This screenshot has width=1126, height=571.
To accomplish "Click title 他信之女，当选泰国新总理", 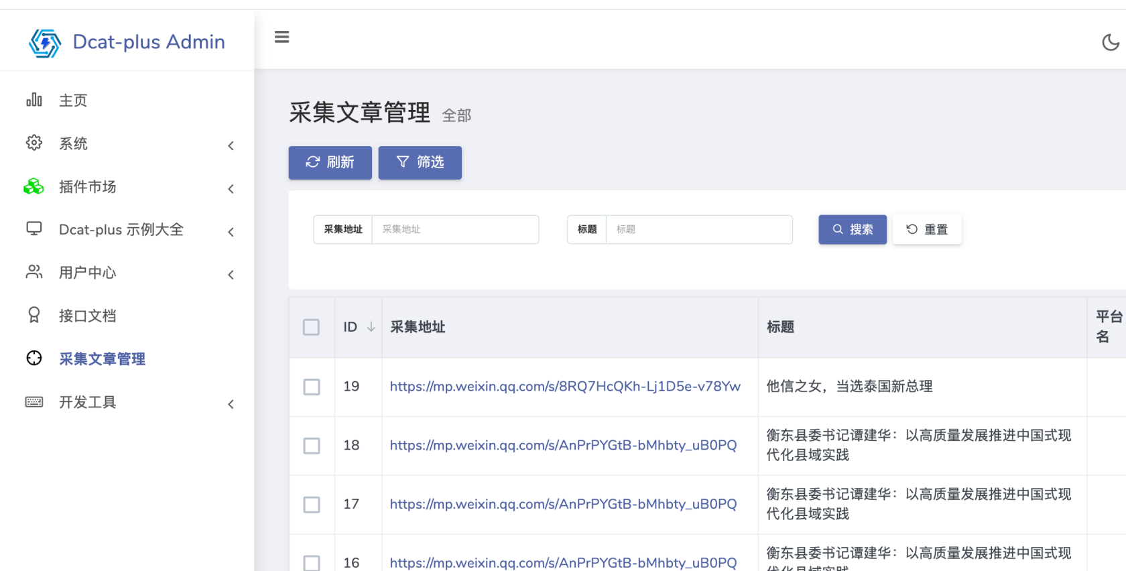I will point(849,386).
